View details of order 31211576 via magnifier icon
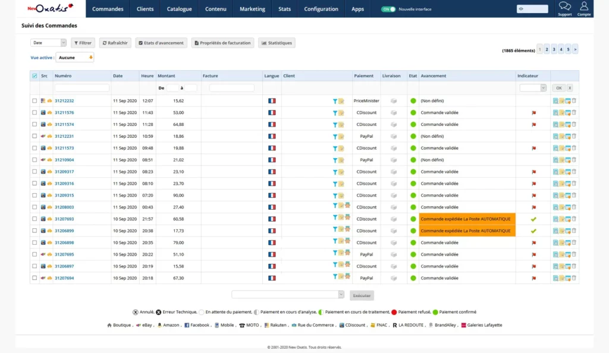The height and width of the screenshot is (353, 609). tap(556, 113)
